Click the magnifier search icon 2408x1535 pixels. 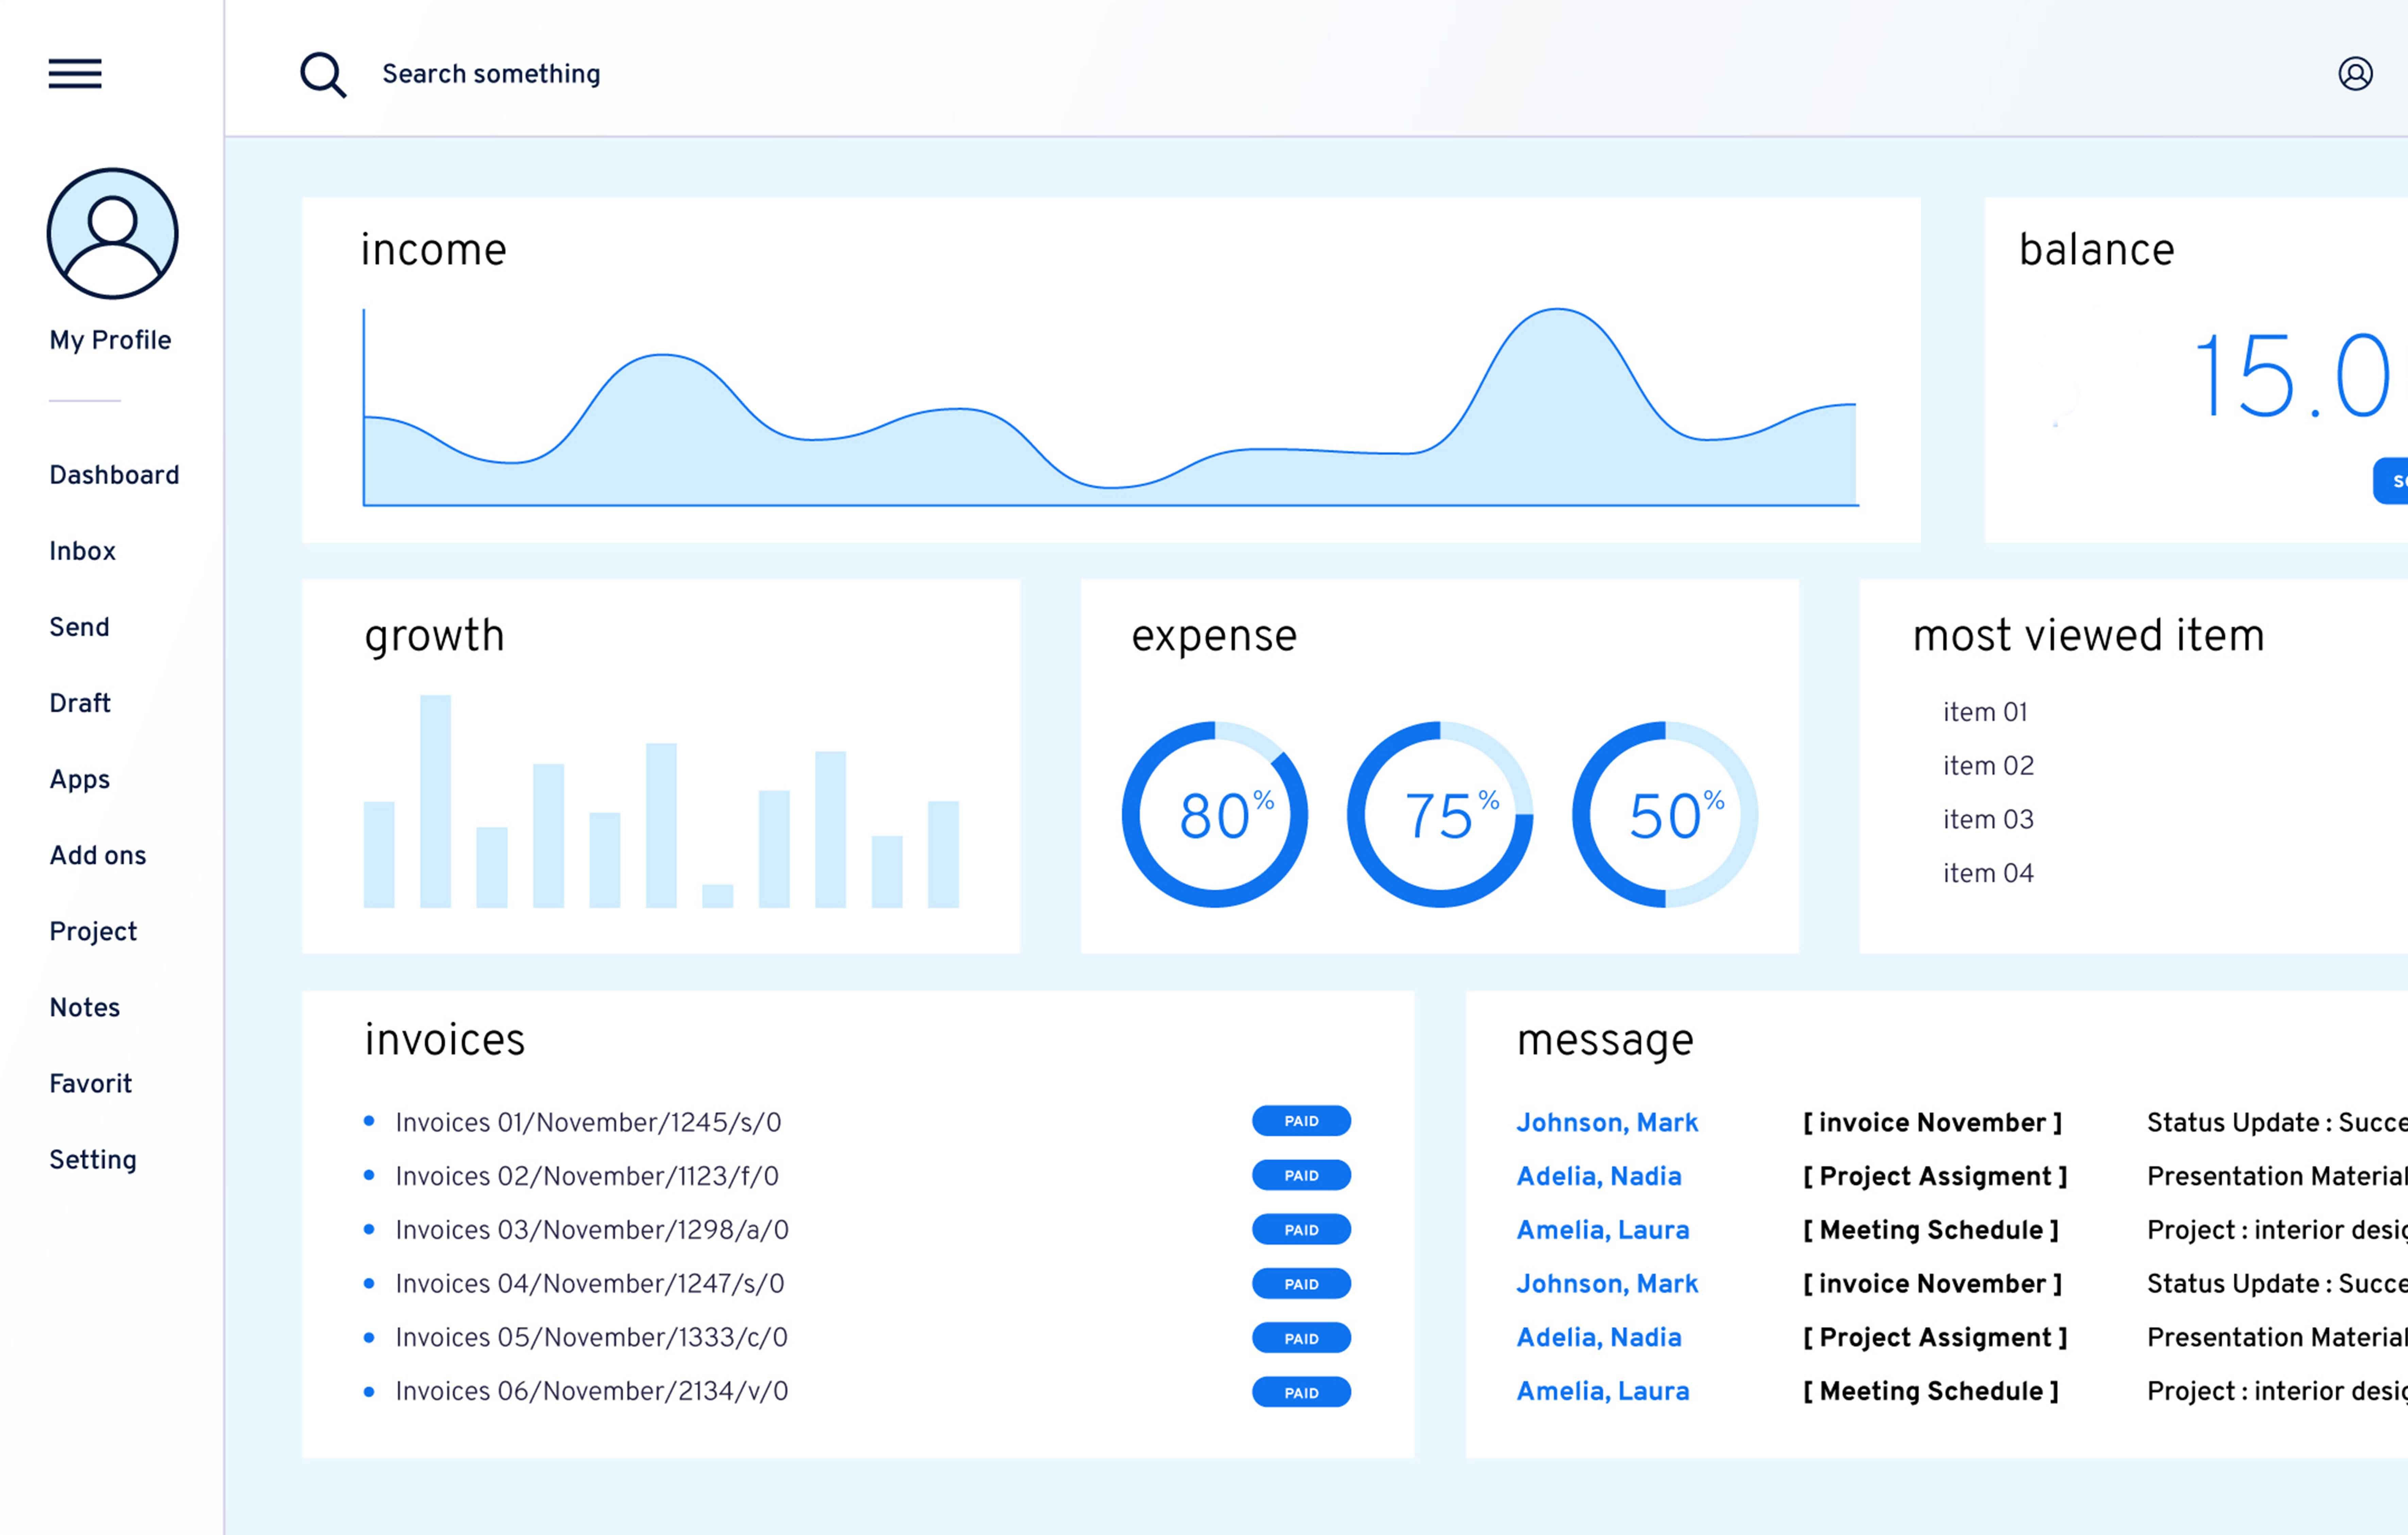tap(323, 75)
